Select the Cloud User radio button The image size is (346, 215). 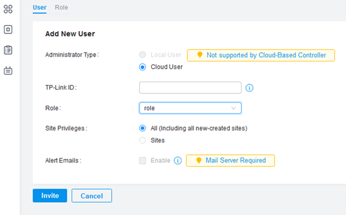(x=142, y=67)
